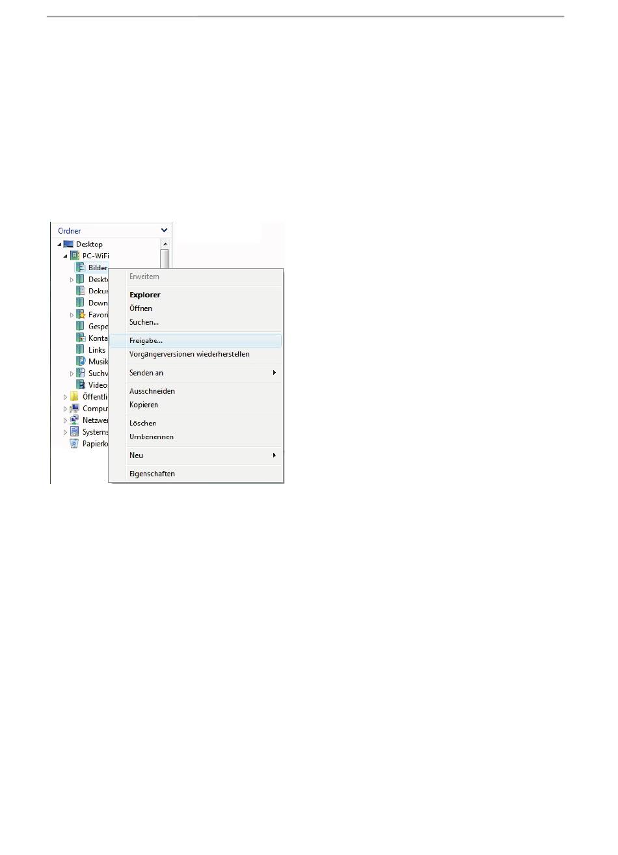
Task: Click the Suchv… search folder icon
Action: point(81,373)
